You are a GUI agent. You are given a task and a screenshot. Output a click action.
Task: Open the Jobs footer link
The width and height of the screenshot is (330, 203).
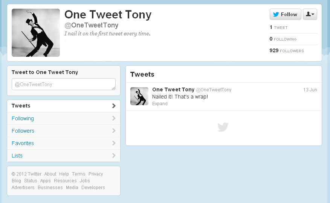click(85, 181)
